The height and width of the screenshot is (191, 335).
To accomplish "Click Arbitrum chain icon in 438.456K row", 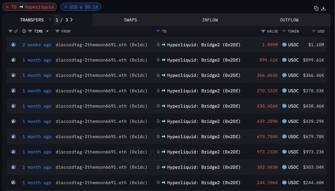I will [x=13, y=106].
